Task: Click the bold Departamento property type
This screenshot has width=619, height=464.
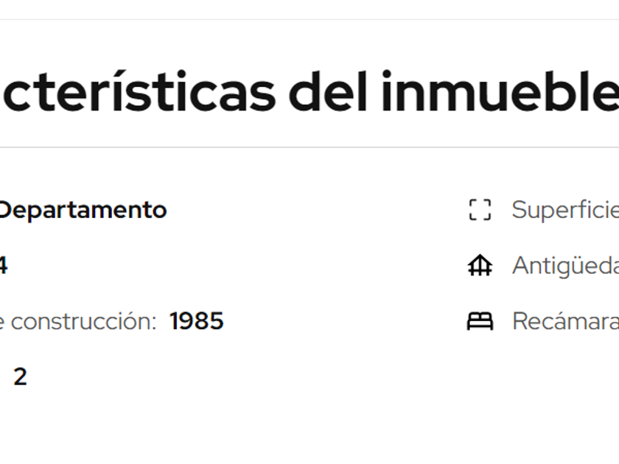Action: coord(83,210)
